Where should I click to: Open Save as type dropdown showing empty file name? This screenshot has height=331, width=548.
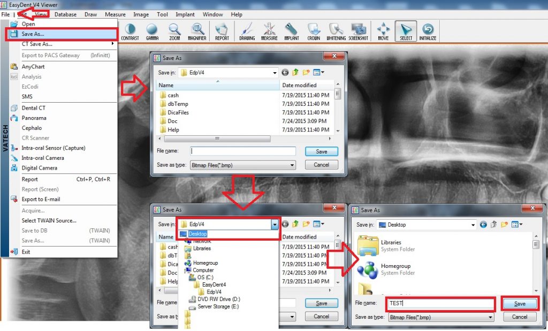coord(292,165)
